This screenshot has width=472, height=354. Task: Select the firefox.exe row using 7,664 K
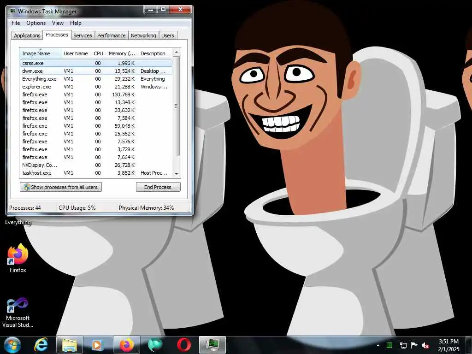[x=96, y=157]
